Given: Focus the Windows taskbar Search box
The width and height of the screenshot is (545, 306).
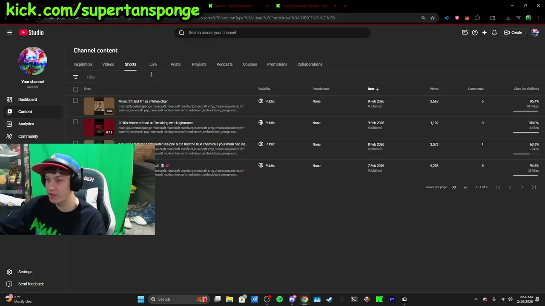Looking at the screenshot, I should tap(179, 299).
